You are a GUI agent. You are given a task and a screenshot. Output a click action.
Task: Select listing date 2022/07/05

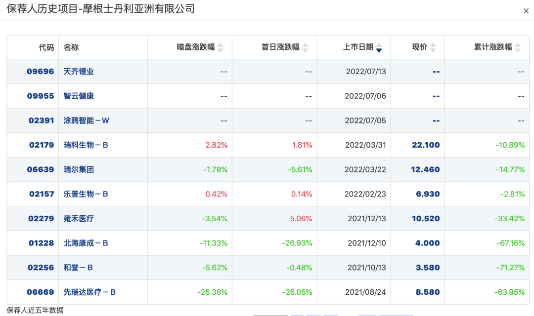365,120
